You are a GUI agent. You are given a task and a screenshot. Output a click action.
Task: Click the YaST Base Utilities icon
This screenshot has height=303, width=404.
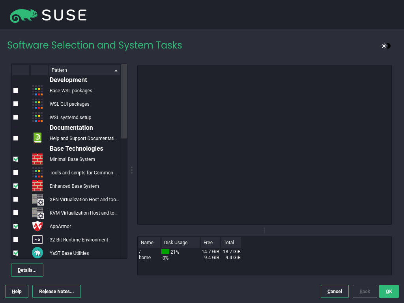click(37, 253)
